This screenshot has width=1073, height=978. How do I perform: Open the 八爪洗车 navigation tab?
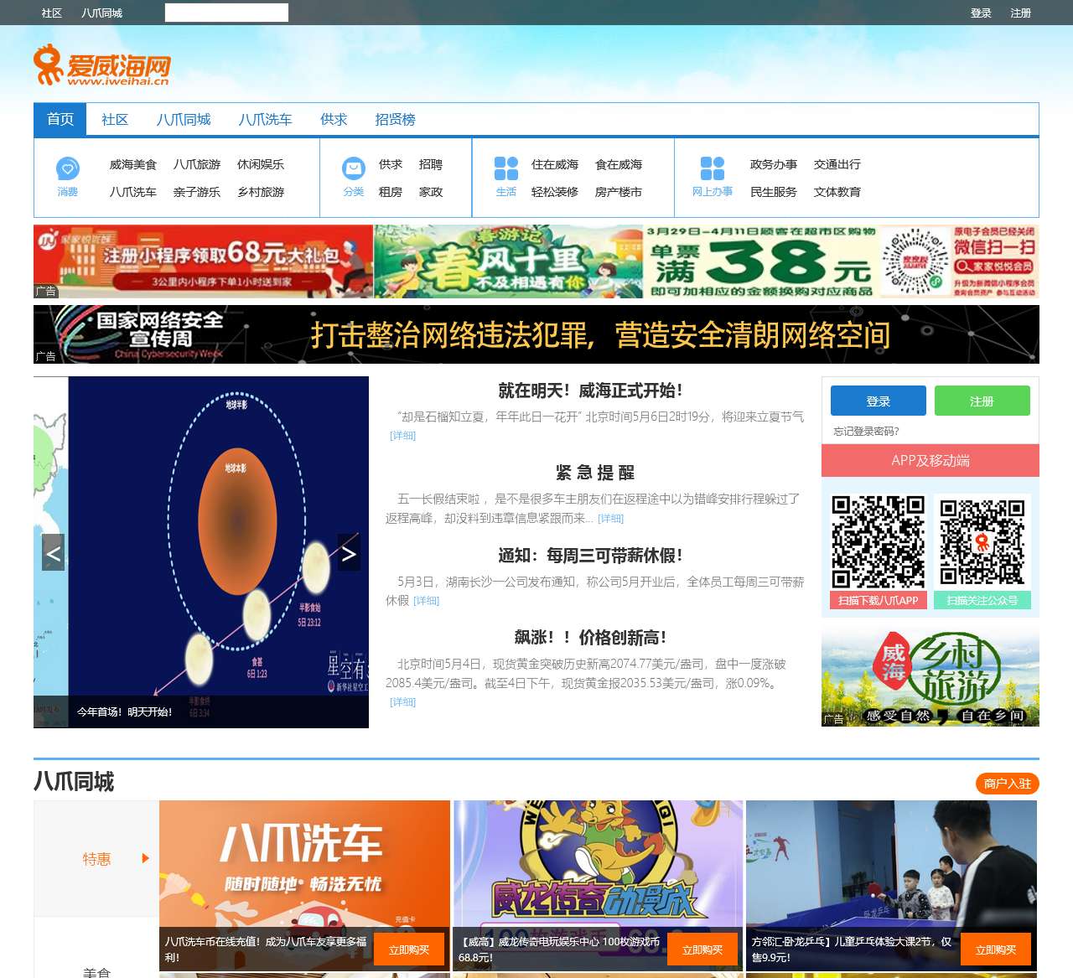point(266,119)
